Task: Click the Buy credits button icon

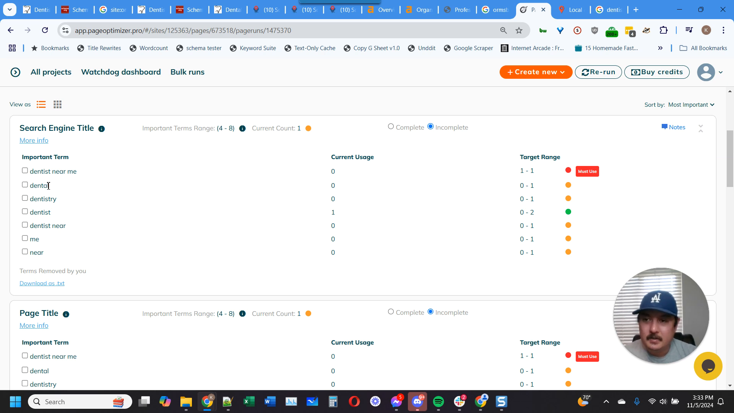Action: coord(636,72)
